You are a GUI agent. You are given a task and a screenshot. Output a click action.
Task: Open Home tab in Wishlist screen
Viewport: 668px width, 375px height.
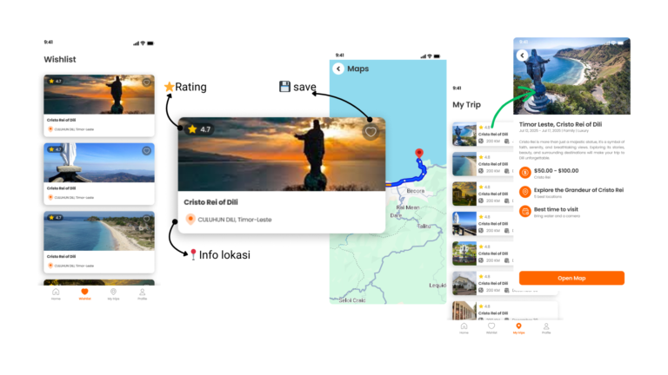point(56,293)
